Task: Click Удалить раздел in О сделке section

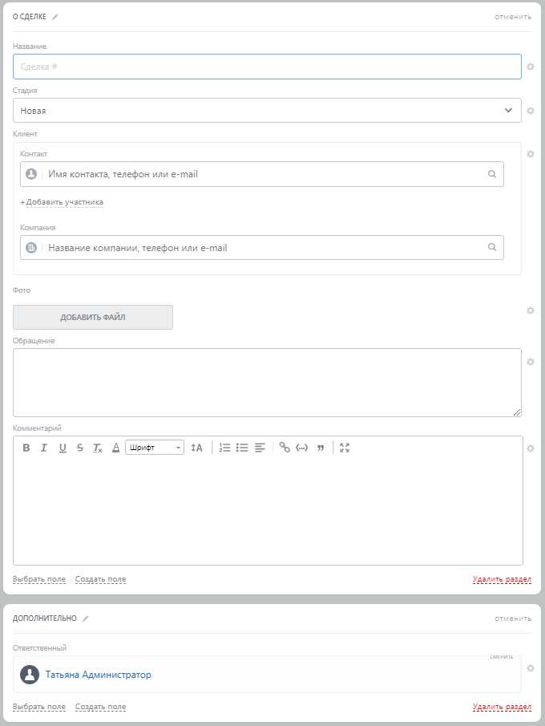Action: tap(502, 579)
